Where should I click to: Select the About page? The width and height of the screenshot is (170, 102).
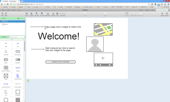tap(13, 24)
